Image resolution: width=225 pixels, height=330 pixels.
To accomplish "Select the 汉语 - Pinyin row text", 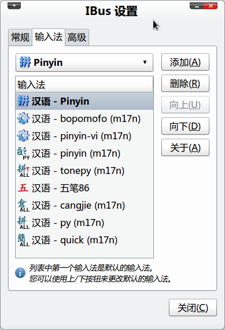I will click(60, 101).
